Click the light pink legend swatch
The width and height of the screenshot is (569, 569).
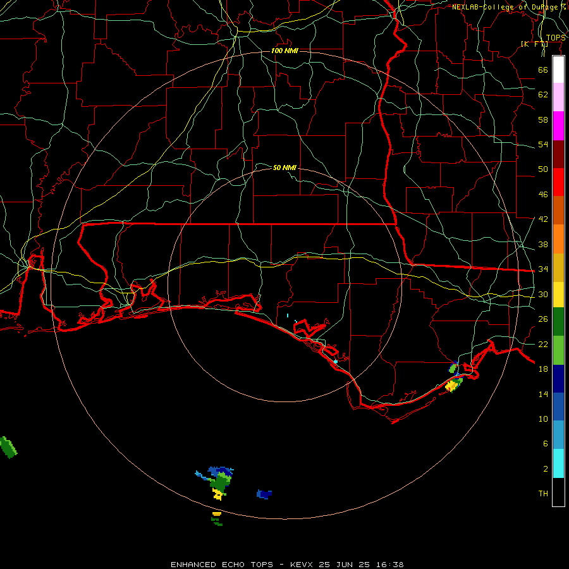[558, 97]
